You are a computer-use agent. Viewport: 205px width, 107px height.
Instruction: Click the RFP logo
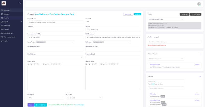coord(4,3)
